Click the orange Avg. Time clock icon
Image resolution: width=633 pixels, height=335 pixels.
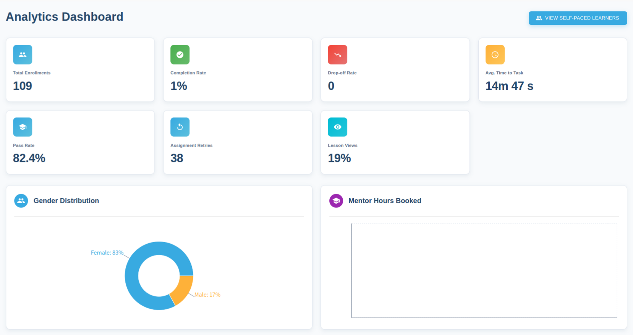click(x=495, y=55)
